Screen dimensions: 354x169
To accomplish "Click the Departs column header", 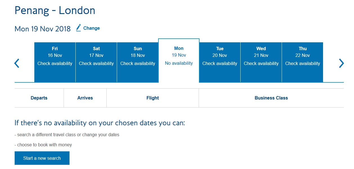I will coord(39,98).
